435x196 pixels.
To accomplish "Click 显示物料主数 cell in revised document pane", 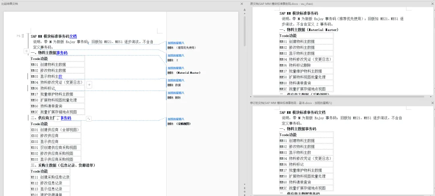I will (311, 153).
